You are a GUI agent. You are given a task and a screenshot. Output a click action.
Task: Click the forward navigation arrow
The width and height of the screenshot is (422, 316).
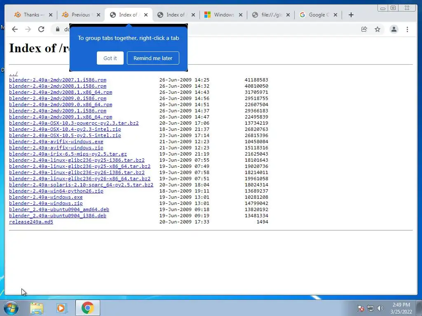[28, 29]
